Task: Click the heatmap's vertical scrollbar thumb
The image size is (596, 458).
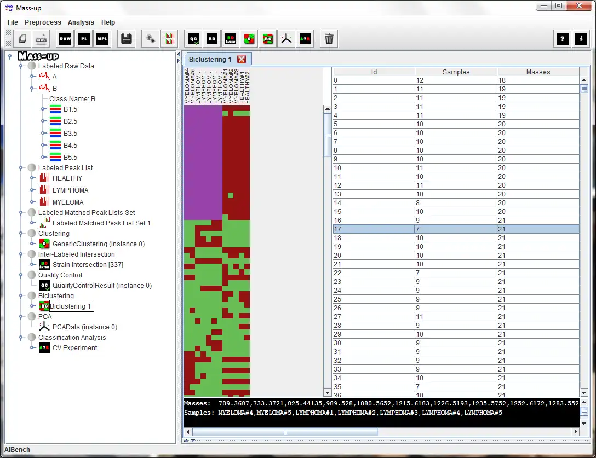Action: click(x=327, y=135)
